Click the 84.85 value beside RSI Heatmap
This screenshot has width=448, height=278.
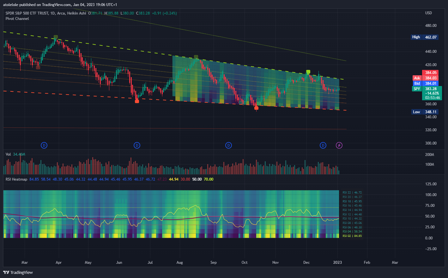(x=34, y=179)
